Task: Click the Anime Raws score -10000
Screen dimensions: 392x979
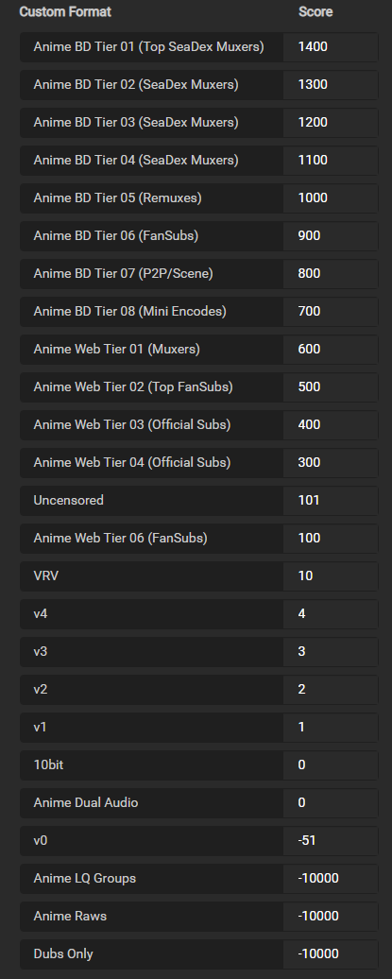Action: pyautogui.click(x=331, y=916)
